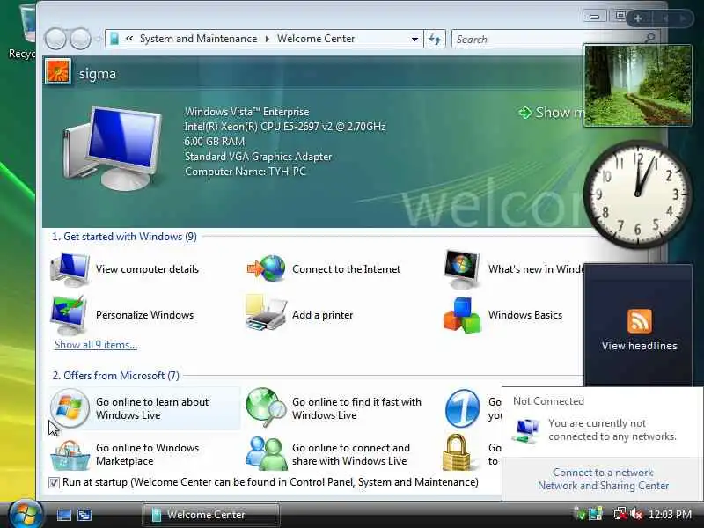This screenshot has height=528, width=704.
Task: Click the analog clock gadget
Action: click(x=637, y=194)
